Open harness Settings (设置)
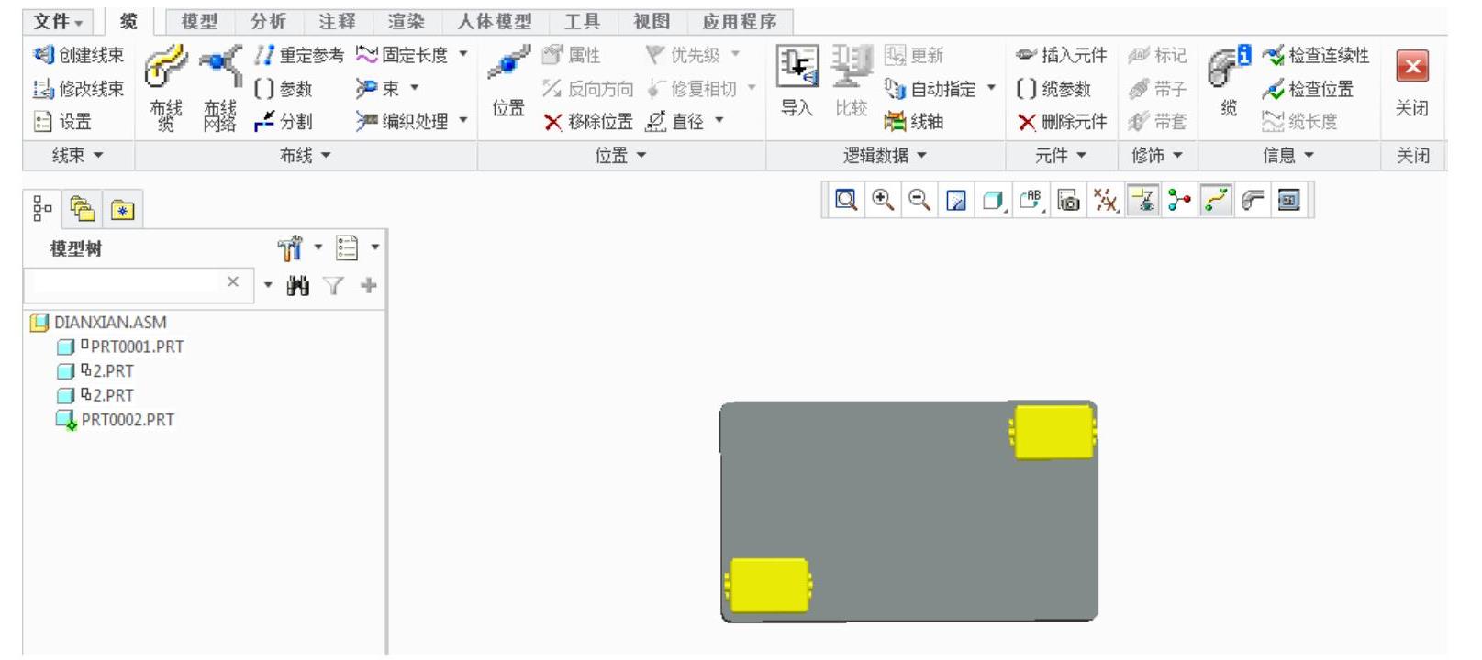Screen dimensions: 1482x660 [x=62, y=122]
